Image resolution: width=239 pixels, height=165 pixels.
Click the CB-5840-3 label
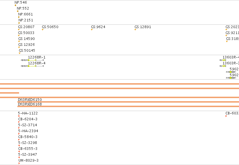tap(28, 137)
